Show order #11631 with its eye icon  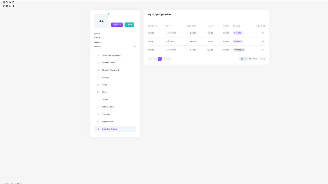263,41
